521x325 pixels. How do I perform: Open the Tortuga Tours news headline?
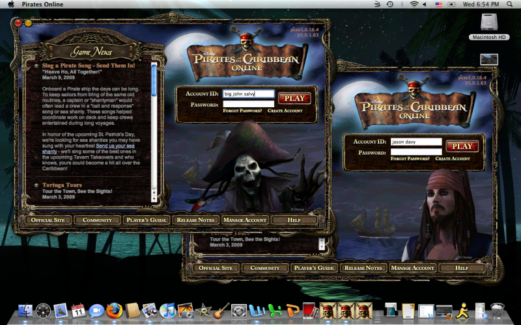point(62,185)
